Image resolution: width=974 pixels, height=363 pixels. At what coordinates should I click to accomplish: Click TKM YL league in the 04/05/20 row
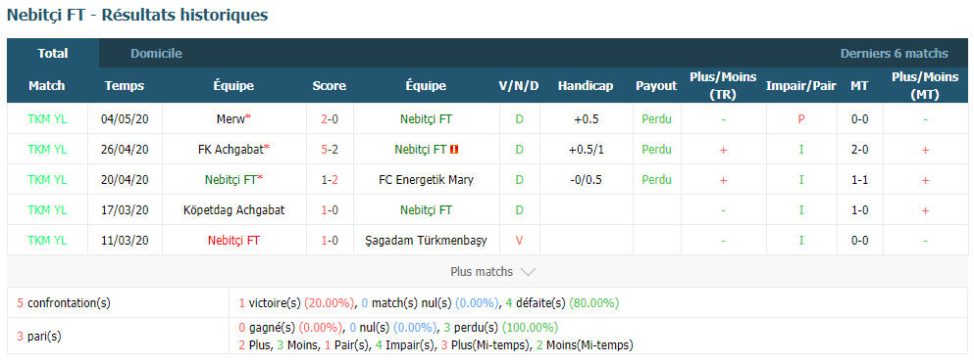point(47,119)
